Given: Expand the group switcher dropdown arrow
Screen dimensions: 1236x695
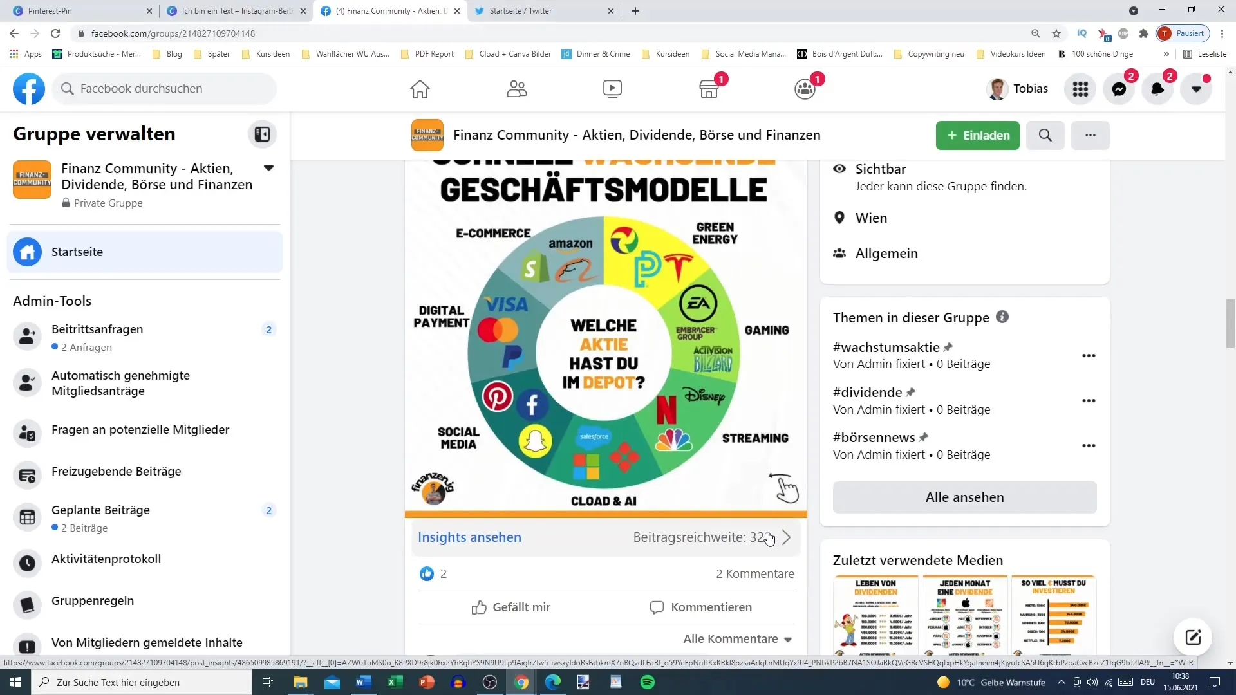Looking at the screenshot, I should (268, 169).
